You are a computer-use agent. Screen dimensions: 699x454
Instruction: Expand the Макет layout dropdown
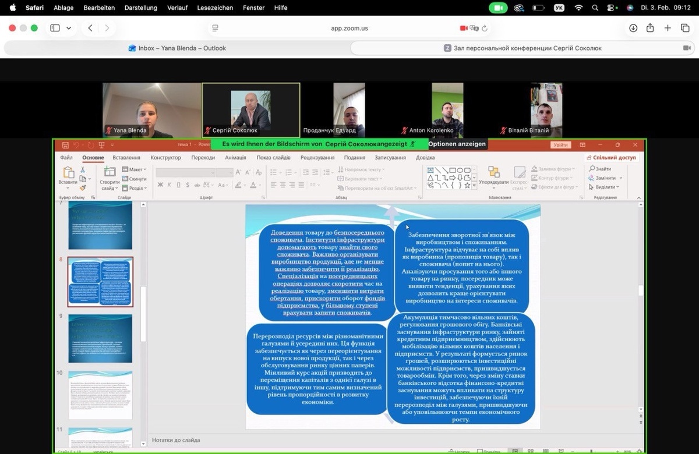(x=135, y=169)
